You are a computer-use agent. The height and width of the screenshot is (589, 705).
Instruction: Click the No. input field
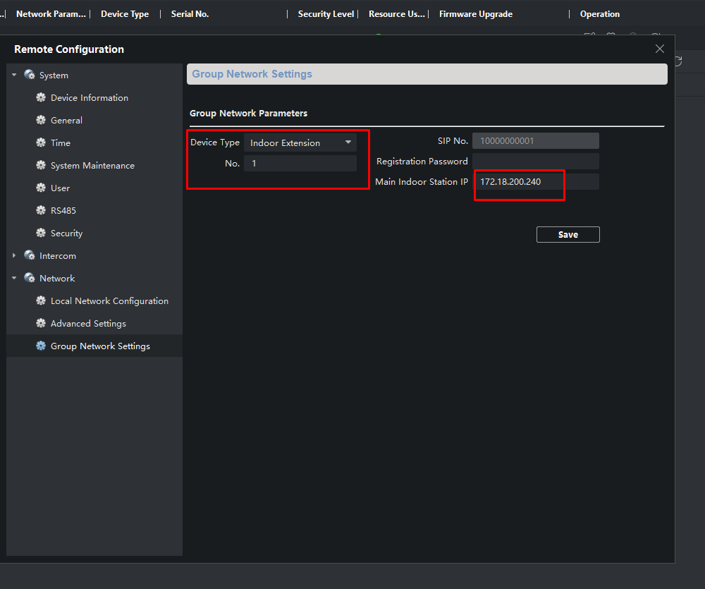click(300, 164)
